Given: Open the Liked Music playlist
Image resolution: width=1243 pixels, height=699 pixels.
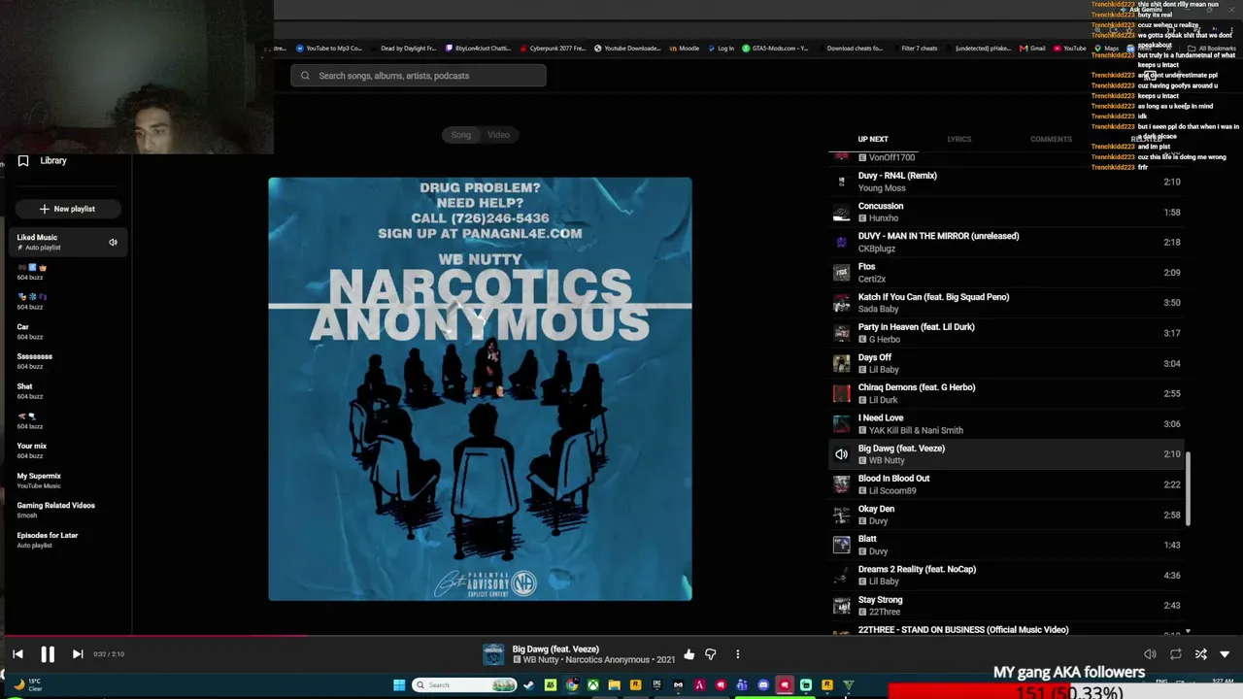Looking at the screenshot, I should 66,242.
